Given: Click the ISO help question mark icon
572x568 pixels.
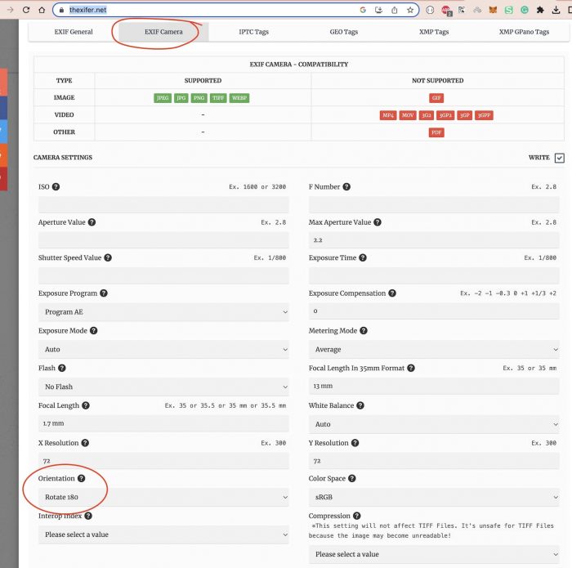Looking at the screenshot, I should (x=56, y=186).
